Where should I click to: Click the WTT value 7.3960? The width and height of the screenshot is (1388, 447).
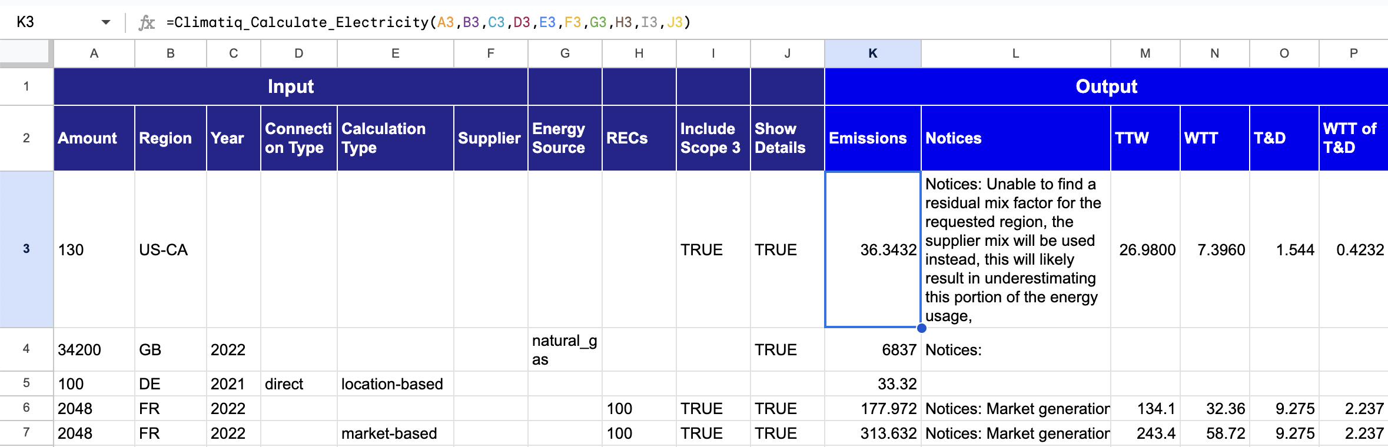(x=1215, y=249)
